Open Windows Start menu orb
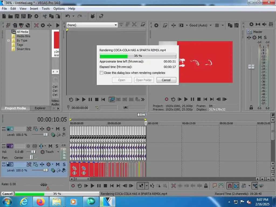276x207 pixels. (7, 202)
